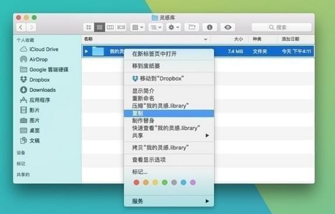Apply the orange tag color

point(146,183)
